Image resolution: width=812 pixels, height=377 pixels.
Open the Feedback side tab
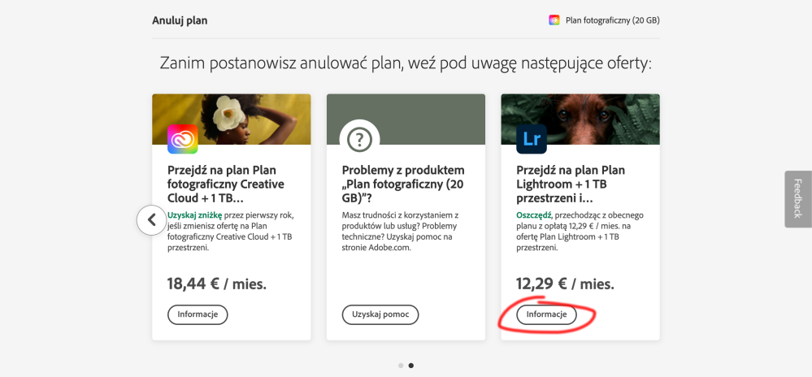click(x=798, y=199)
